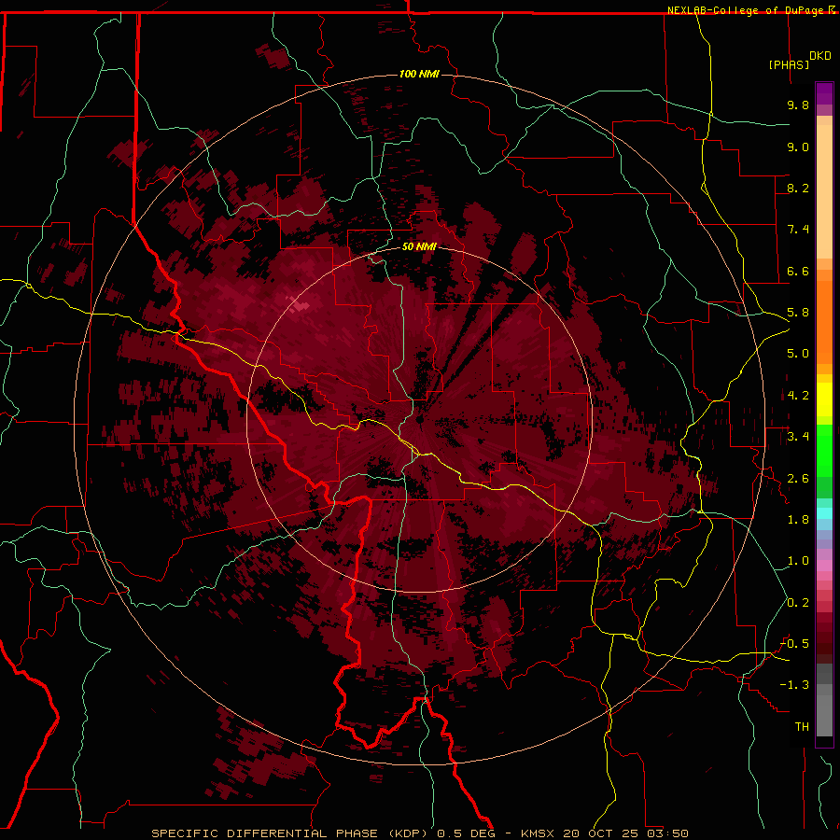Click the 2.6 value on the color scale
The width and height of the screenshot is (840, 840).
pos(798,479)
